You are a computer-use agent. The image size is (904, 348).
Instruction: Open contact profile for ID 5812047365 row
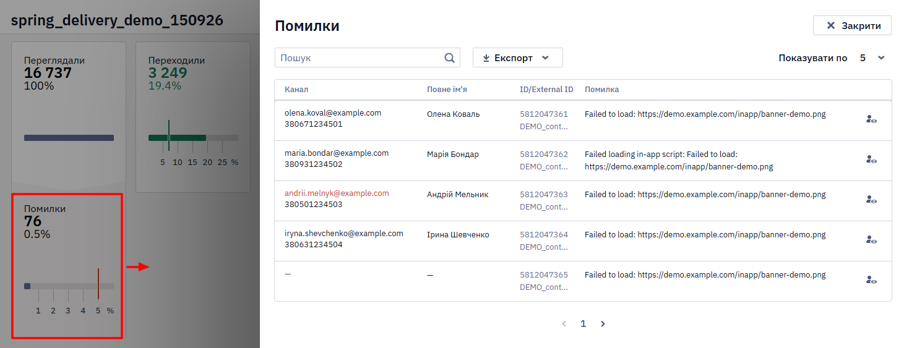tap(871, 280)
